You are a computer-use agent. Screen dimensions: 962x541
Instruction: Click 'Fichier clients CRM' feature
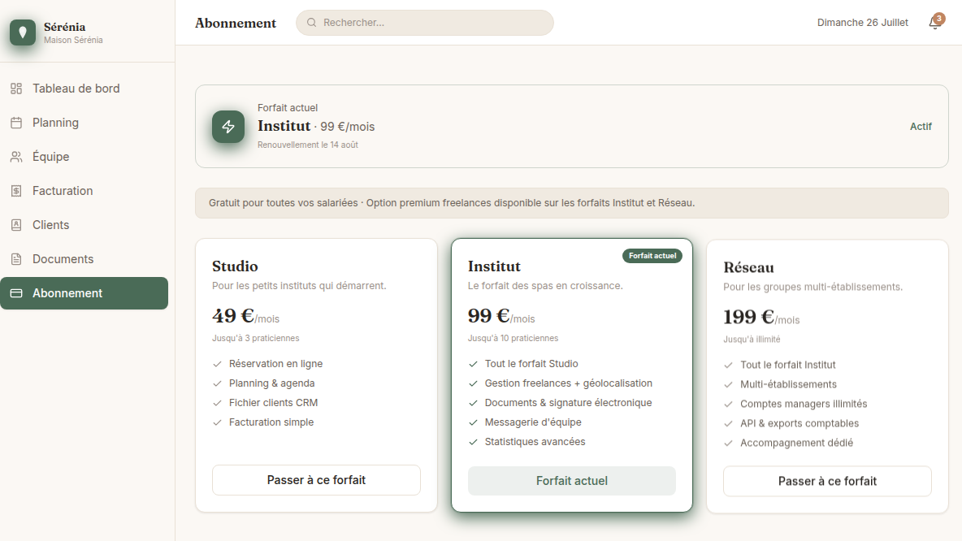pyautogui.click(x=273, y=403)
